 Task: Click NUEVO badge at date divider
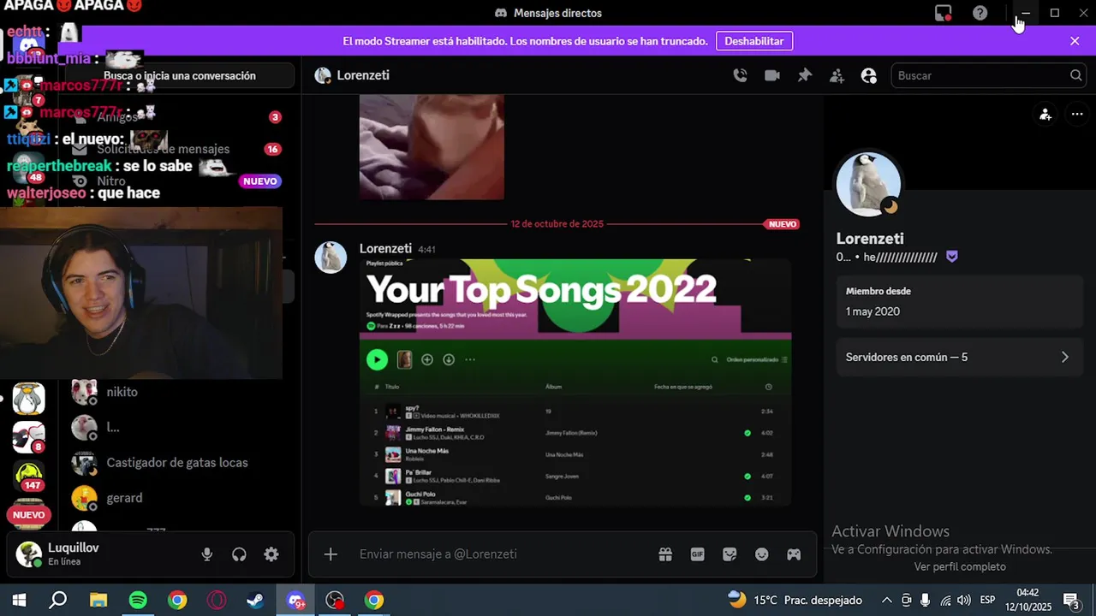pyautogui.click(x=782, y=224)
